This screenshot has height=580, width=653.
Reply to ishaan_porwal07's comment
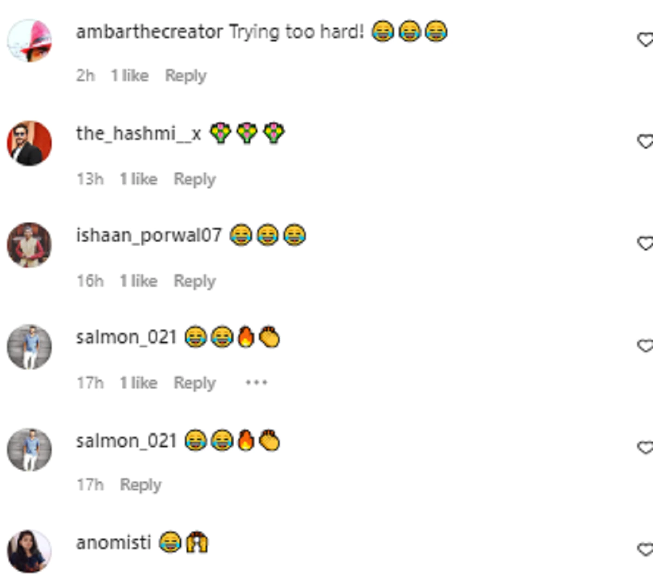pyautogui.click(x=194, y=281)
